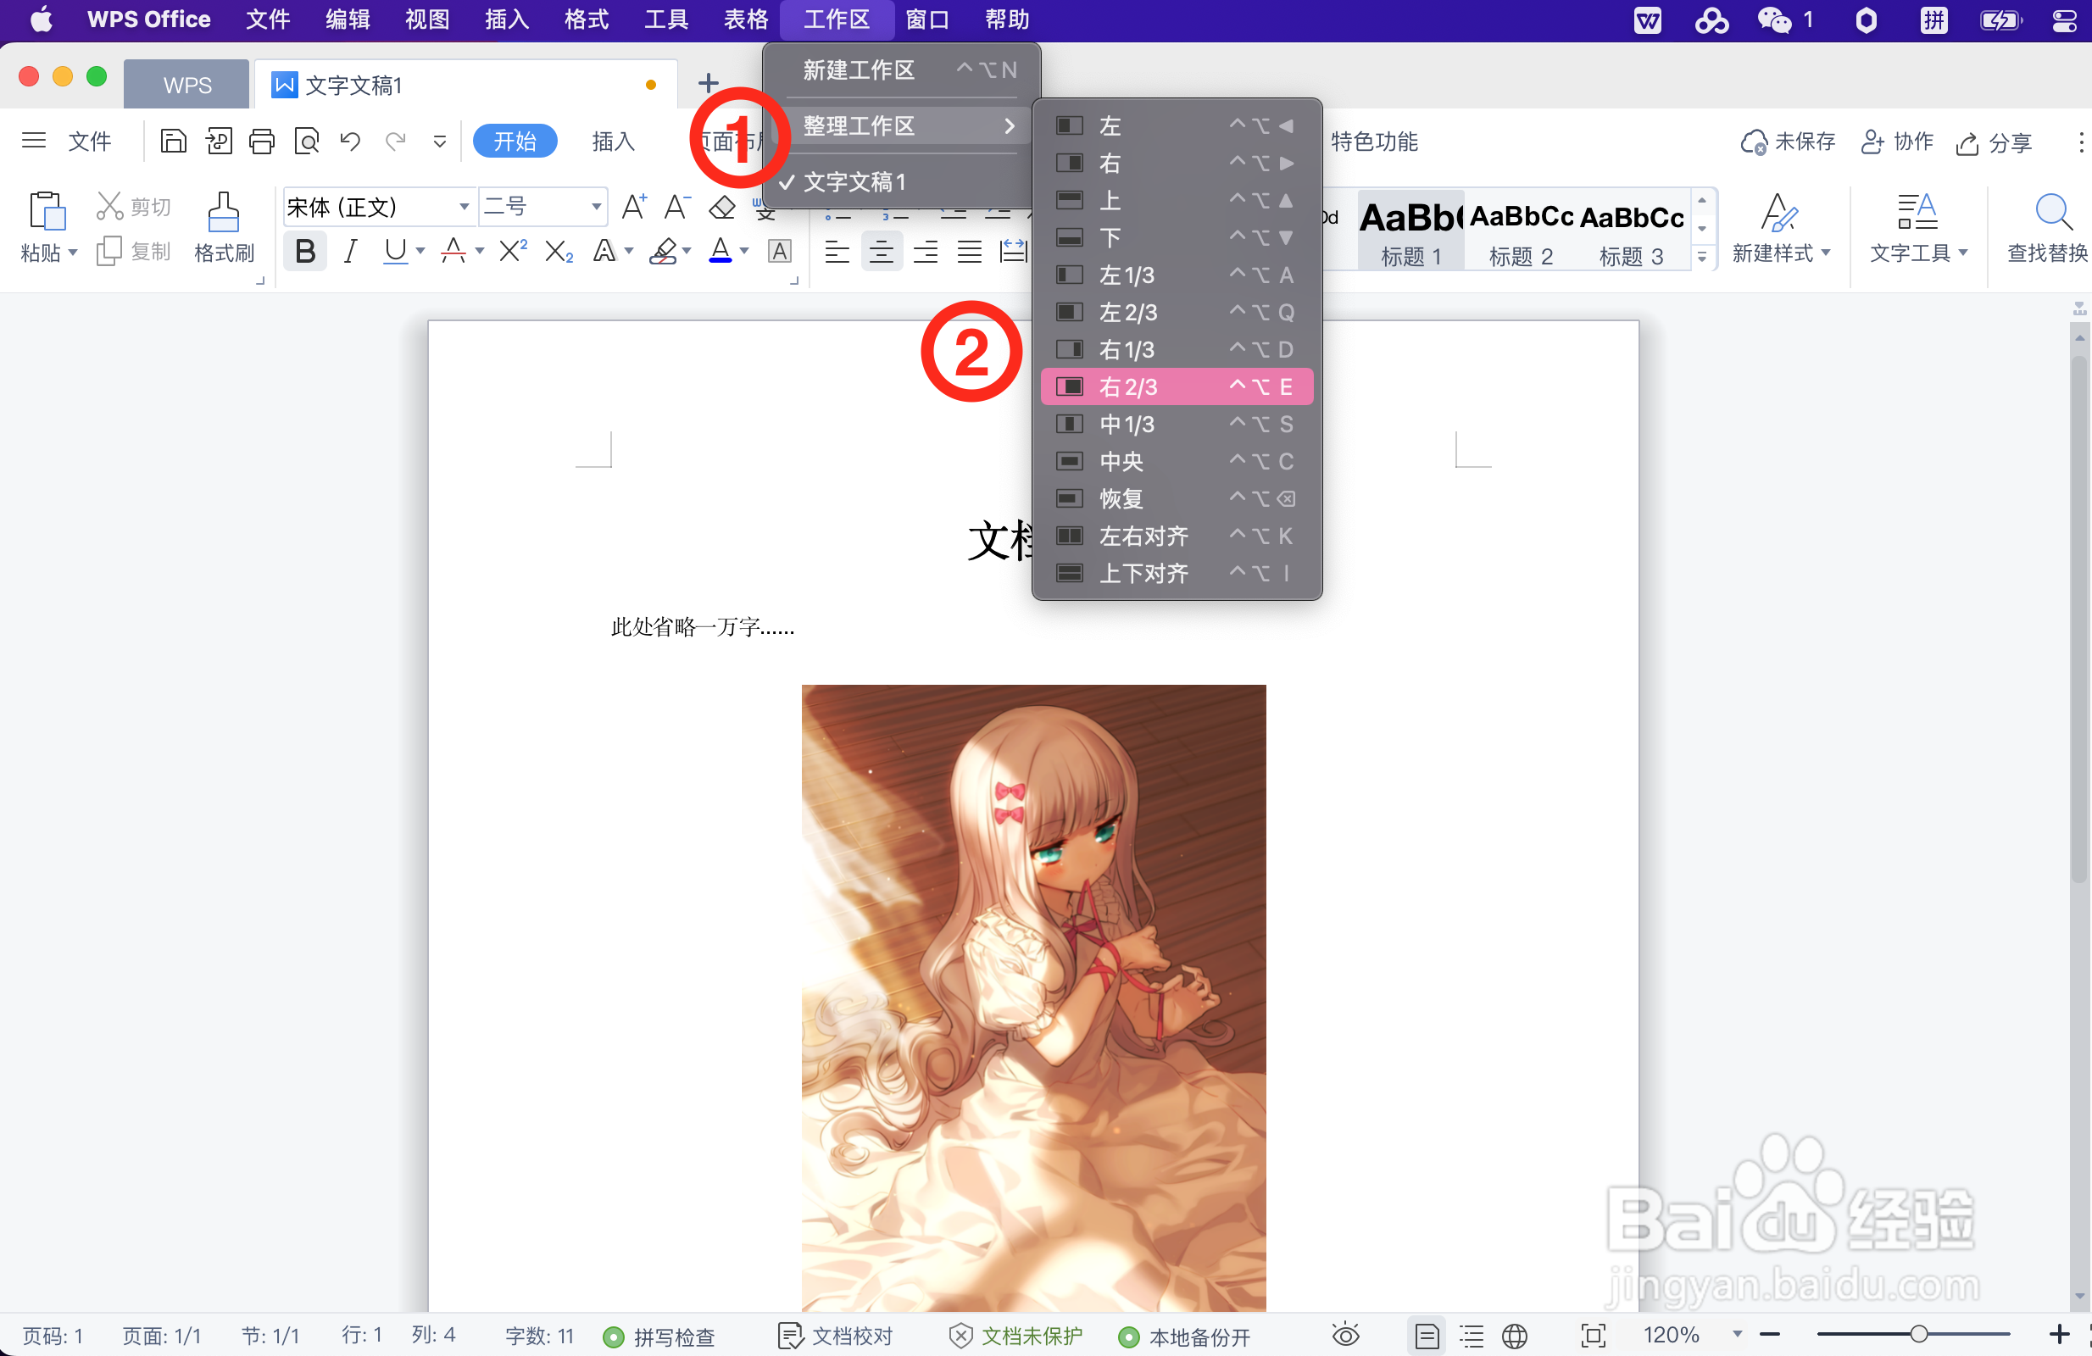The height and width of the screenshot is (1356, 2092).
Task: Open highlight color dropdown arrow
Action: [x=687, y=253]
